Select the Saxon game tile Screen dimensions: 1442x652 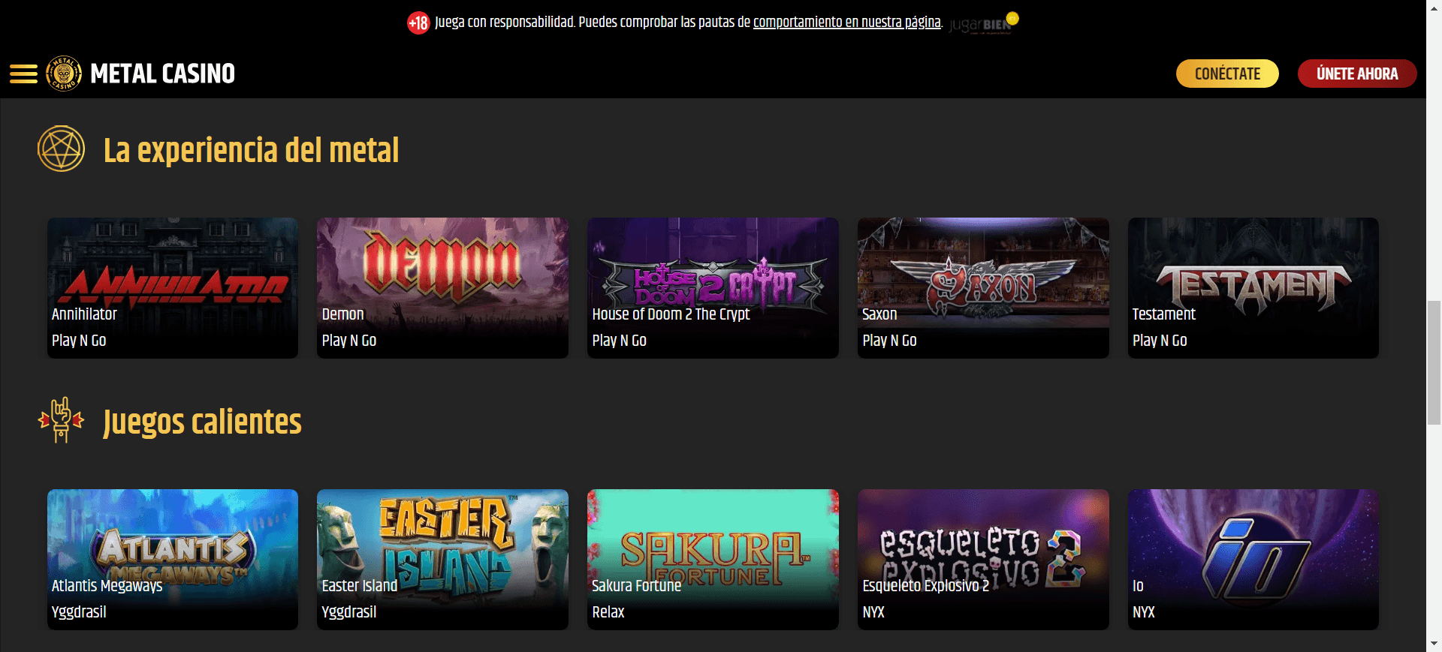pyautogui.click(x=983, y=287)
